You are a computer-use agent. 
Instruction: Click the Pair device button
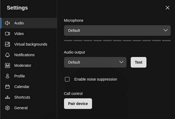click(x=78, y=104)
